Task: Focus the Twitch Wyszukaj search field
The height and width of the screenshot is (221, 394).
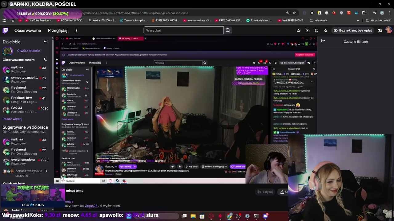Action: click(x=183, y=30)
